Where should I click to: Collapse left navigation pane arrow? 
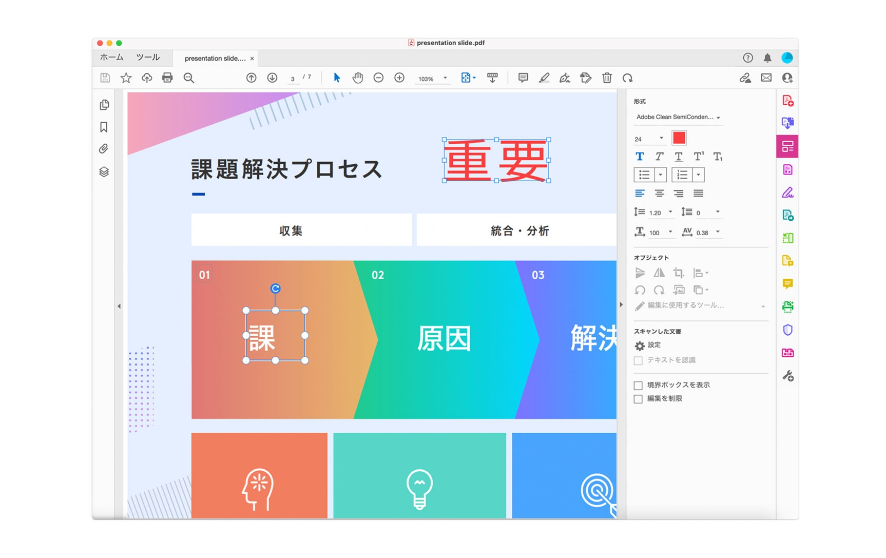click(x=119, y=306)
